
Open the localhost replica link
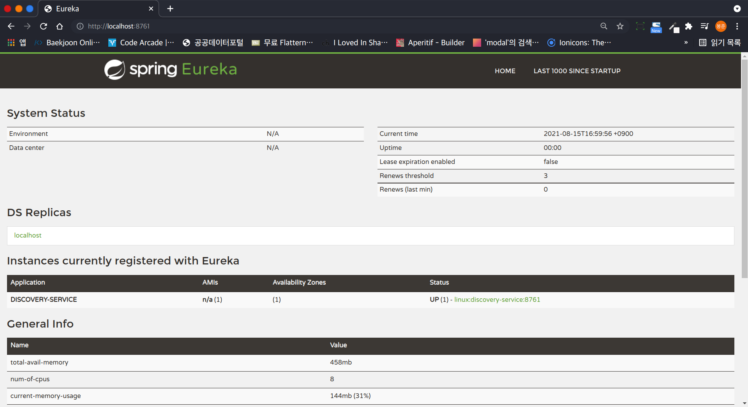click(x=28, y=235)
